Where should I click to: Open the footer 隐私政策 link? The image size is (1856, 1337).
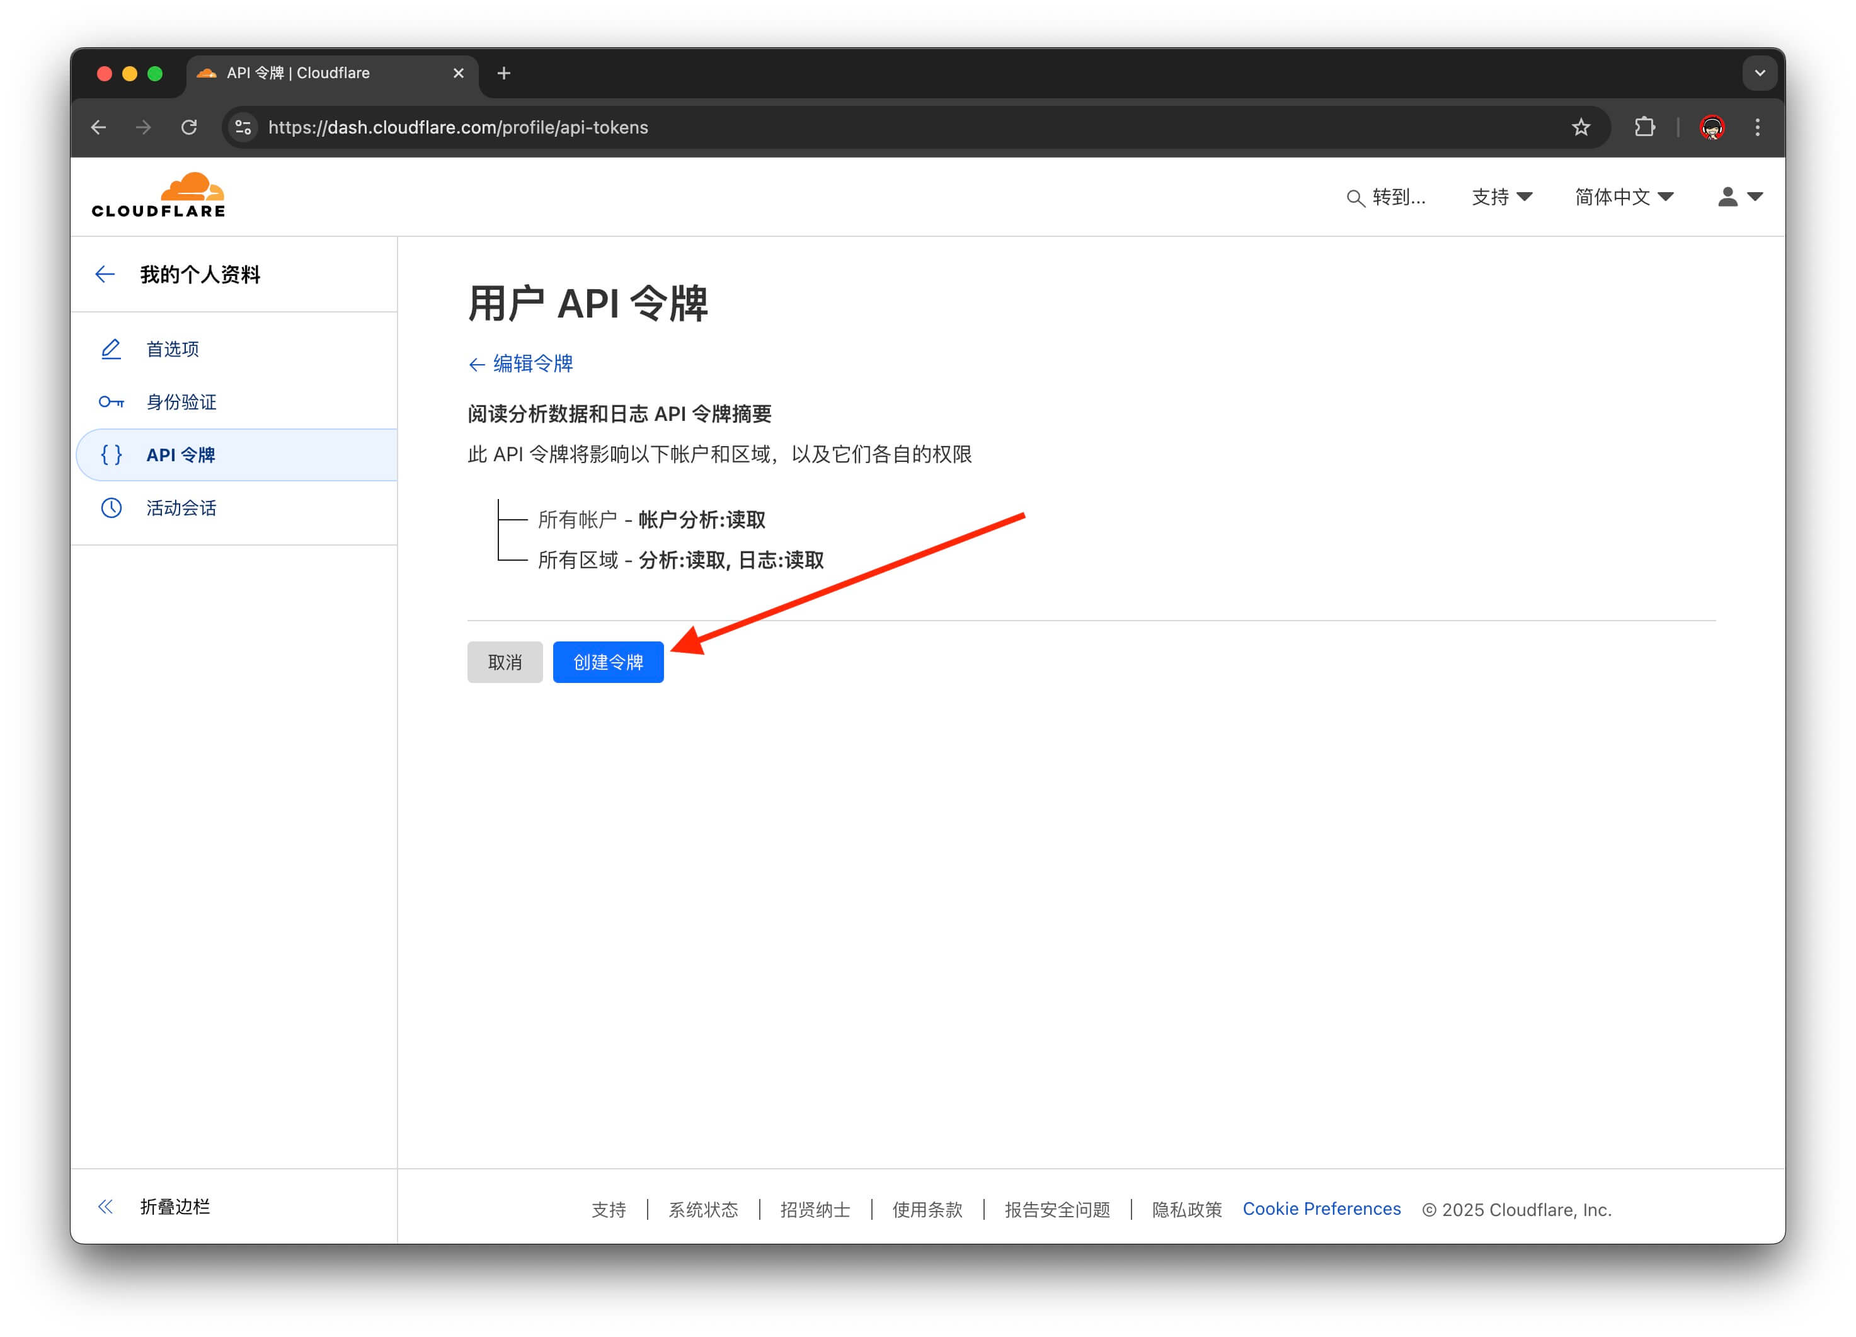1186,1209
